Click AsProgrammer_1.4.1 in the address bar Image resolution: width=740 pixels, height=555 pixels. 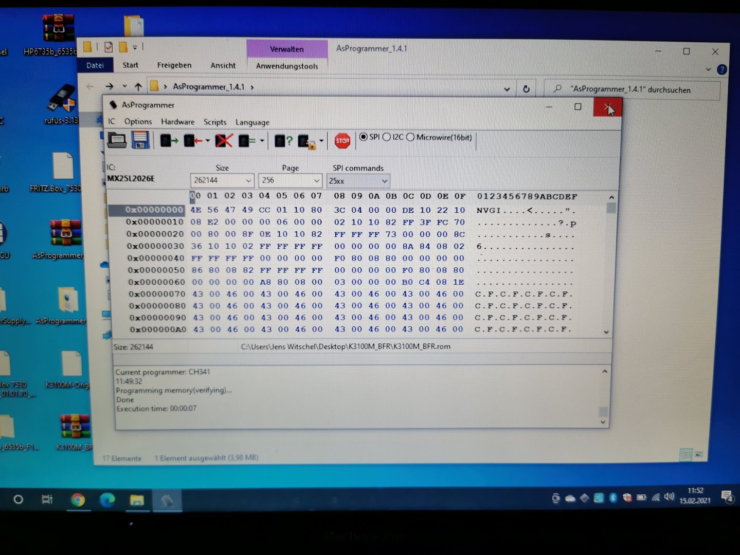(x=209, y=87)
